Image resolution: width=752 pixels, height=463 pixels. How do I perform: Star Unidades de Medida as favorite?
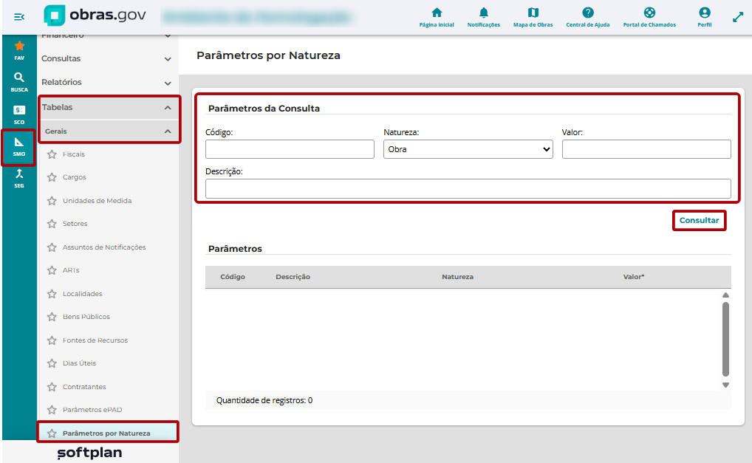pyautogui.click(x=52, y=201)
